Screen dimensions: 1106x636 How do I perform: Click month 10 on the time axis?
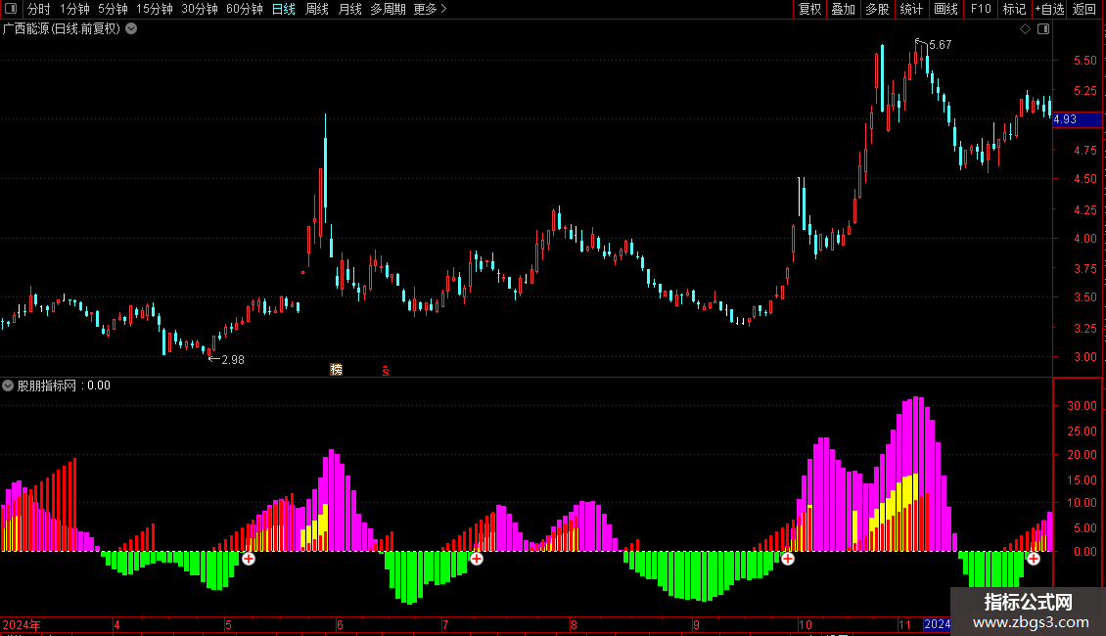click(805, 624)
